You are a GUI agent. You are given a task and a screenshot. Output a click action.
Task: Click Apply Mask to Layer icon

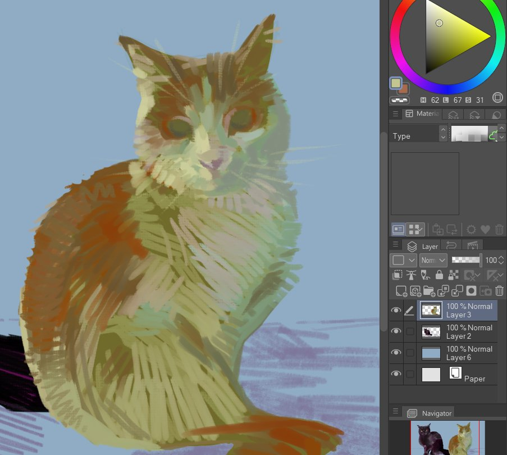pos(485,291)
